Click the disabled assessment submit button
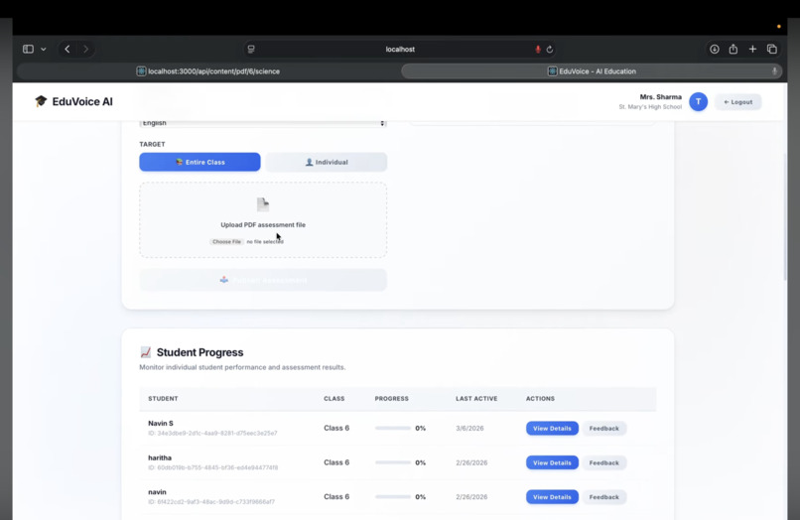The image size is (800, 520). pos(263,280)
